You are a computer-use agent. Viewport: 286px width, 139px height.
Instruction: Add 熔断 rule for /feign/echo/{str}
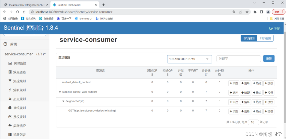[x=246, y=102]
